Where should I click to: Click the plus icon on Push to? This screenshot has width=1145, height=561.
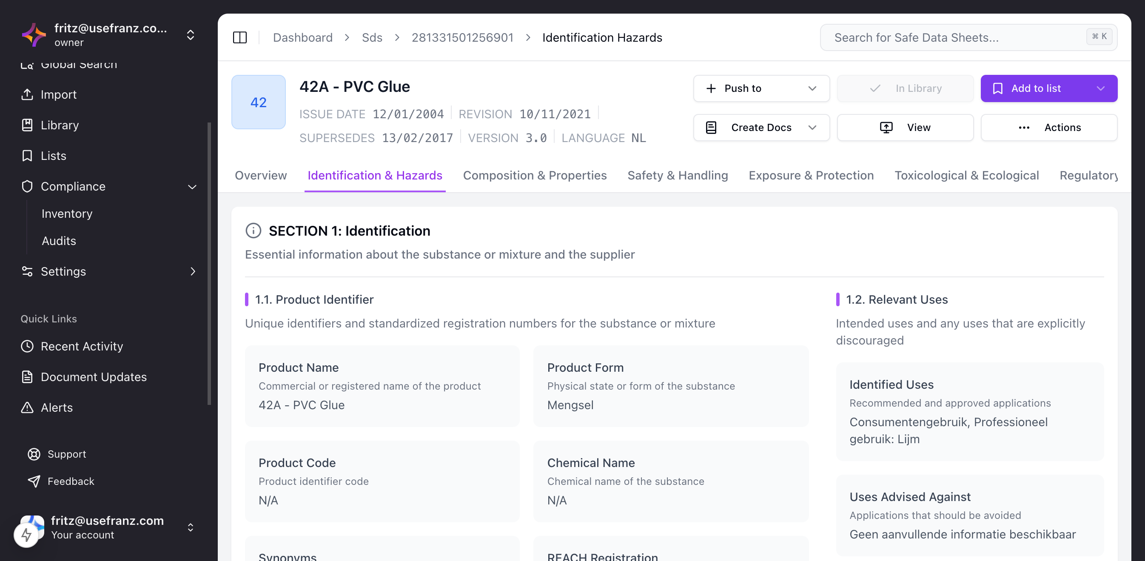pos(711,88)
